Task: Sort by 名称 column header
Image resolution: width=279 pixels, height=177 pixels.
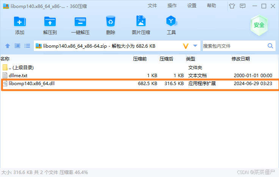Action: point(5,59)
